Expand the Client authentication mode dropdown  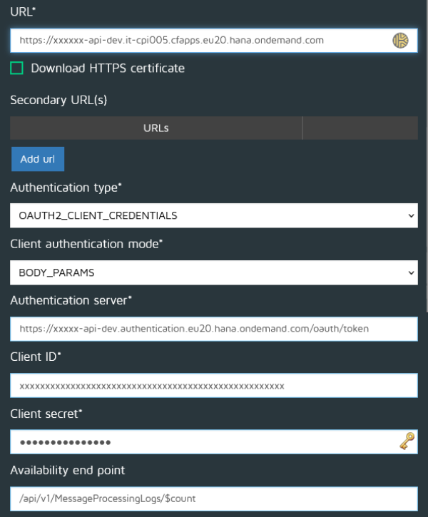[x=213, y=272]
